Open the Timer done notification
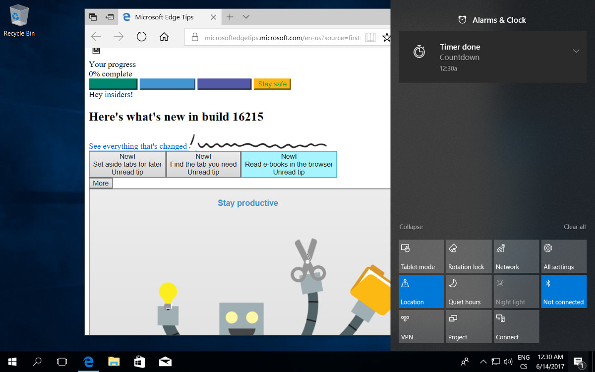 [x=492, y=58]
